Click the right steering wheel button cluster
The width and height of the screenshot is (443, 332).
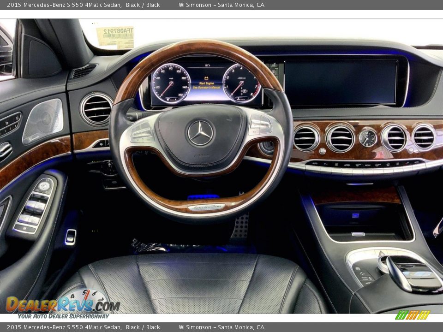(x=260, y=124)
